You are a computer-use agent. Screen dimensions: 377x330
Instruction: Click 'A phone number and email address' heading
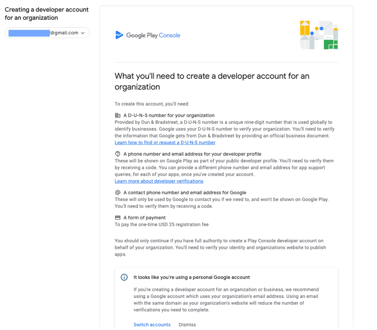tap(192, 154)
